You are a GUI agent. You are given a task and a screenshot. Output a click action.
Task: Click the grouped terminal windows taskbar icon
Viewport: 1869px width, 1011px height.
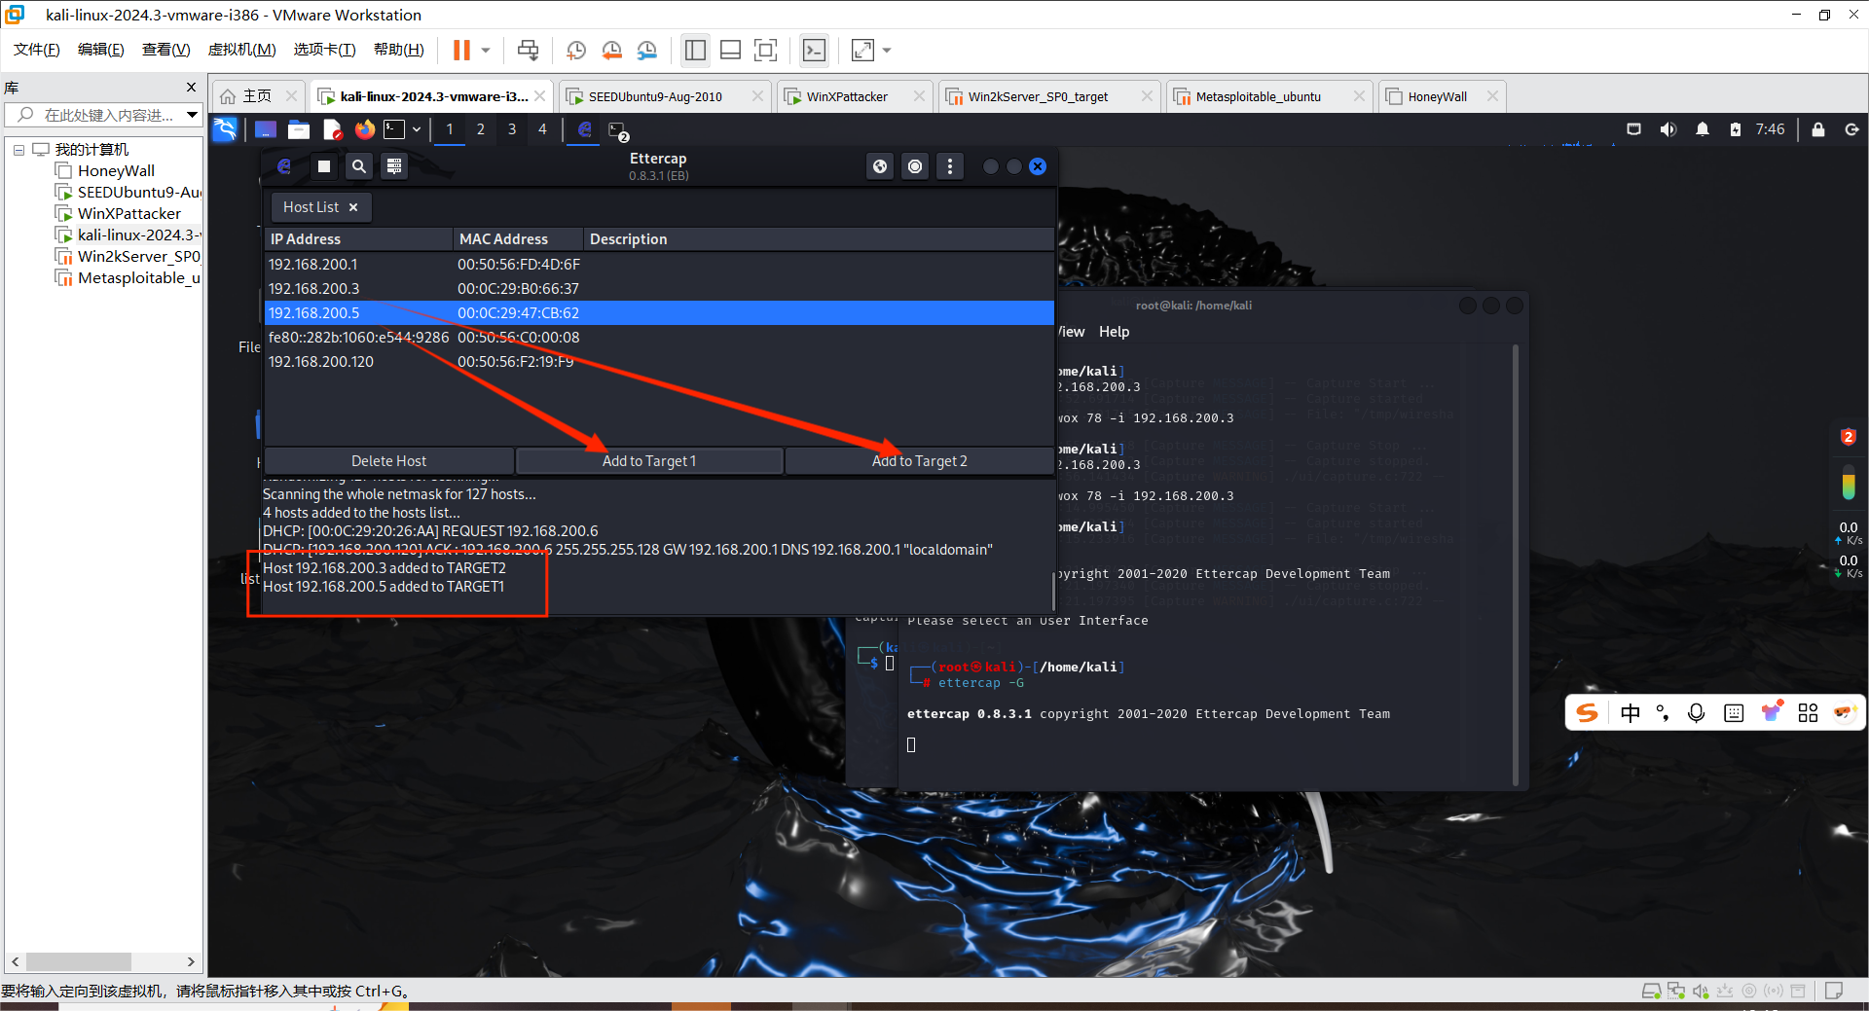pyautogui.click(x=618, y=130)
